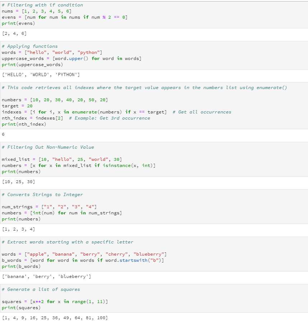Click the output value 6
The image size is (308, 321).
(4, 134)
